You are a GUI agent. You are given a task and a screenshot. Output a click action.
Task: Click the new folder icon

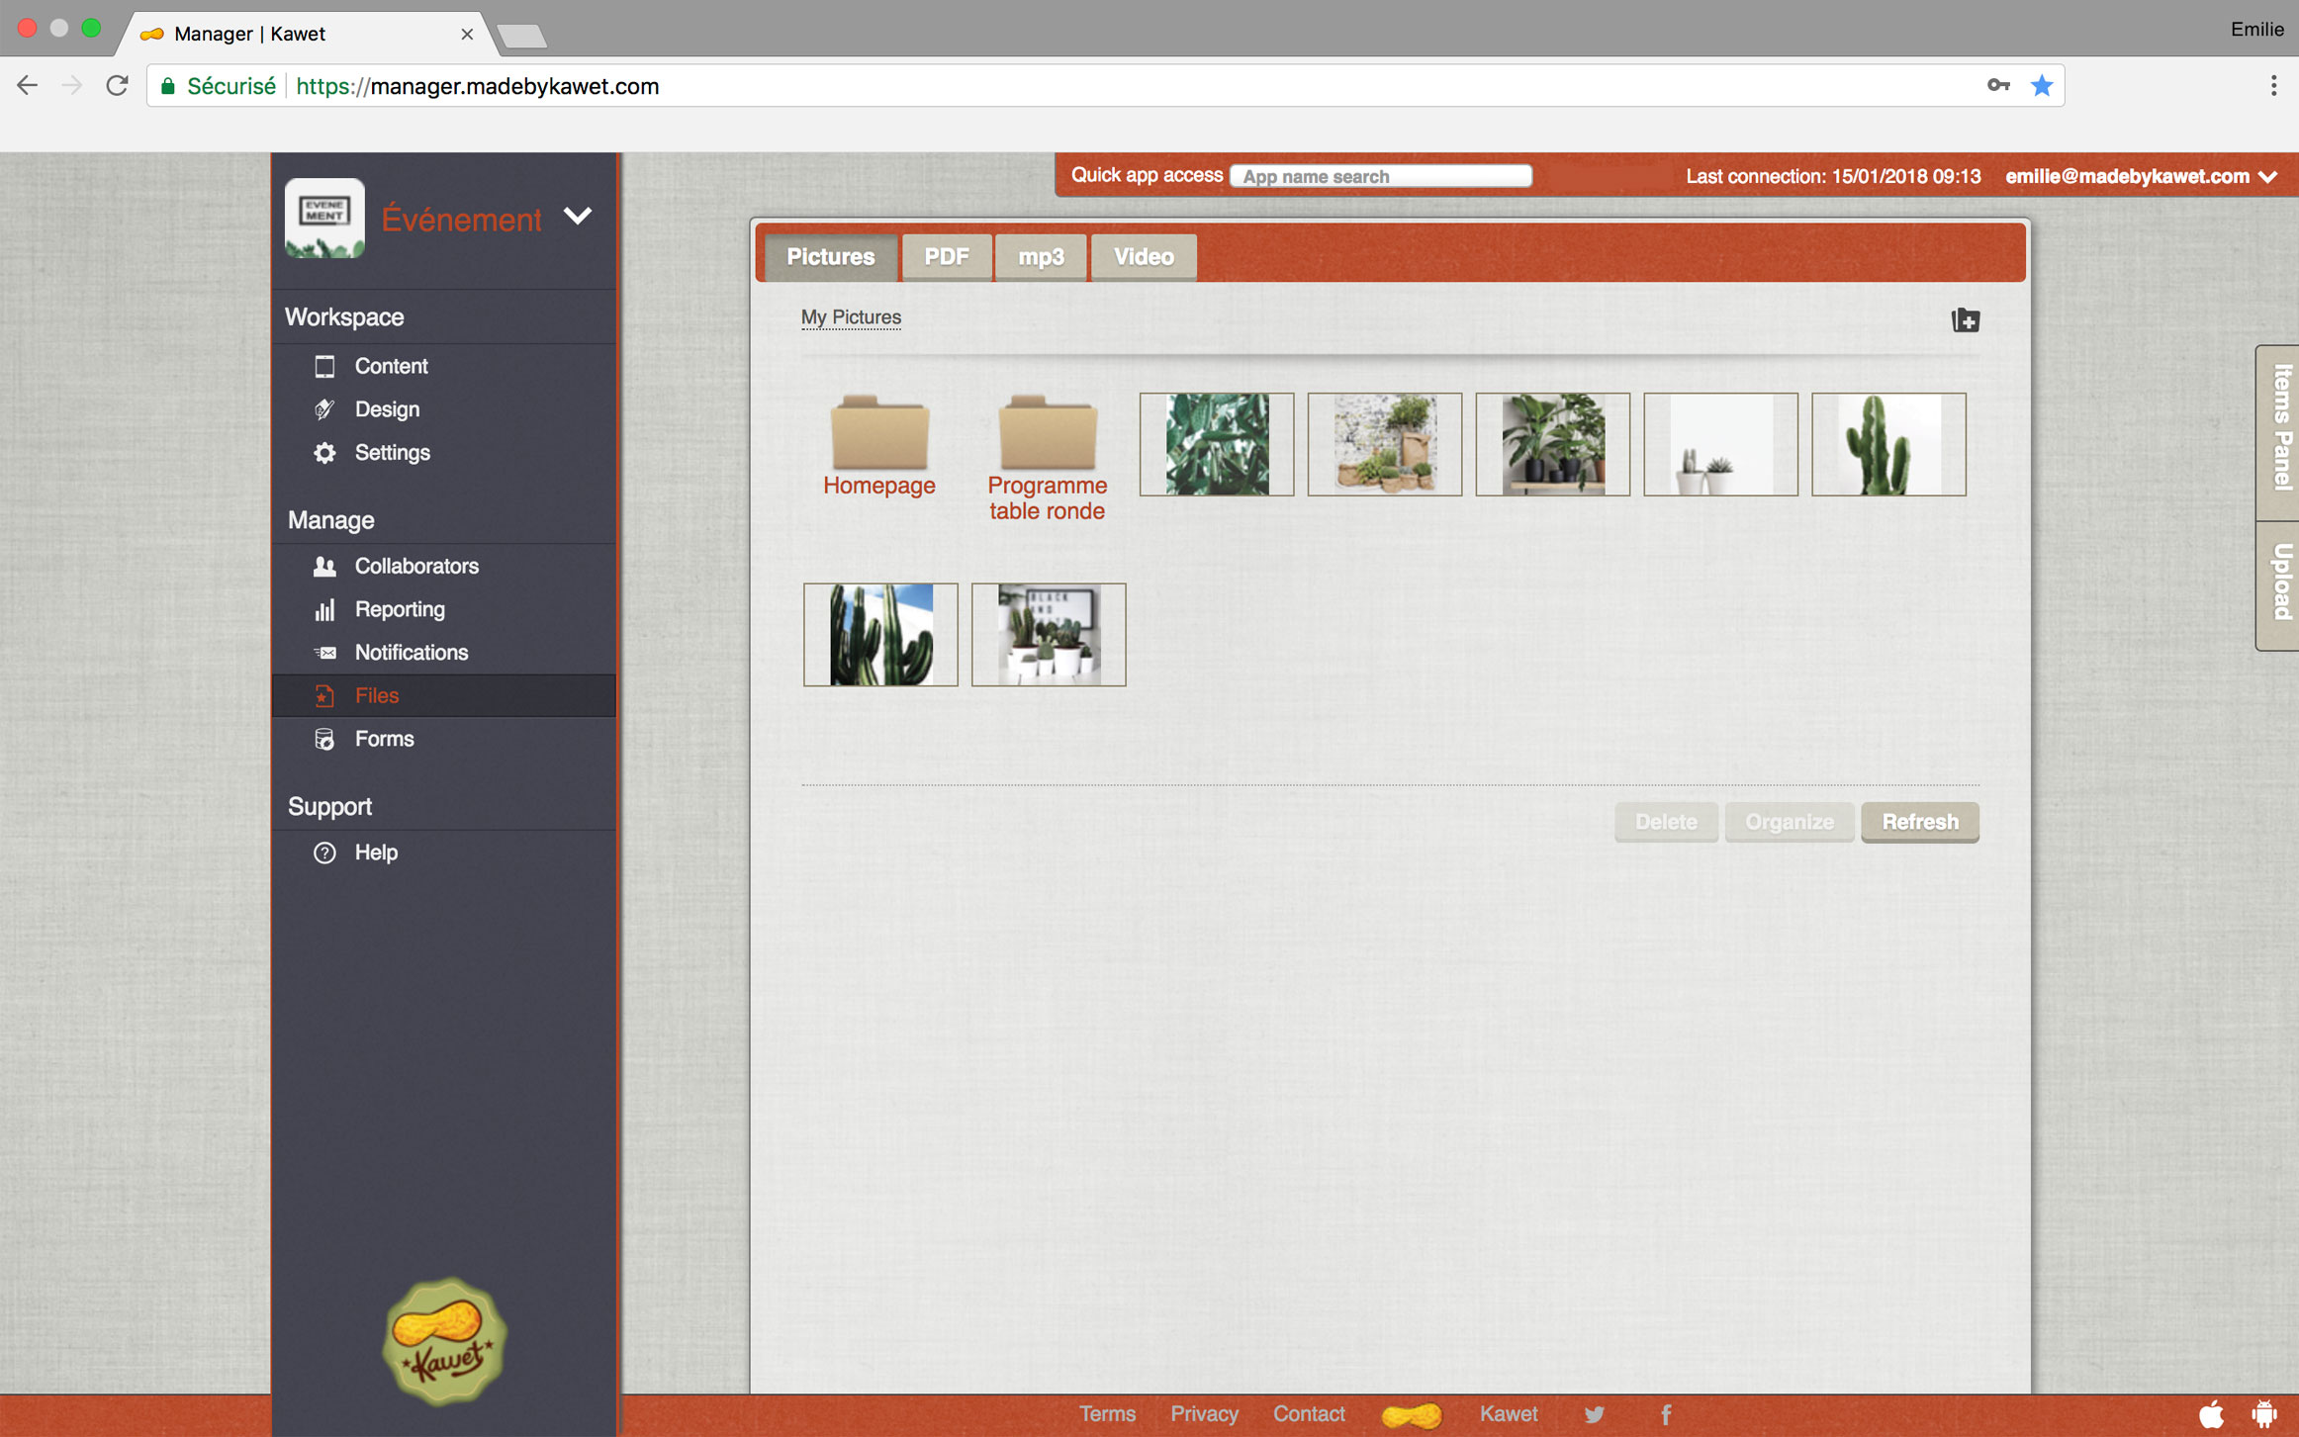coord(1965,319)
